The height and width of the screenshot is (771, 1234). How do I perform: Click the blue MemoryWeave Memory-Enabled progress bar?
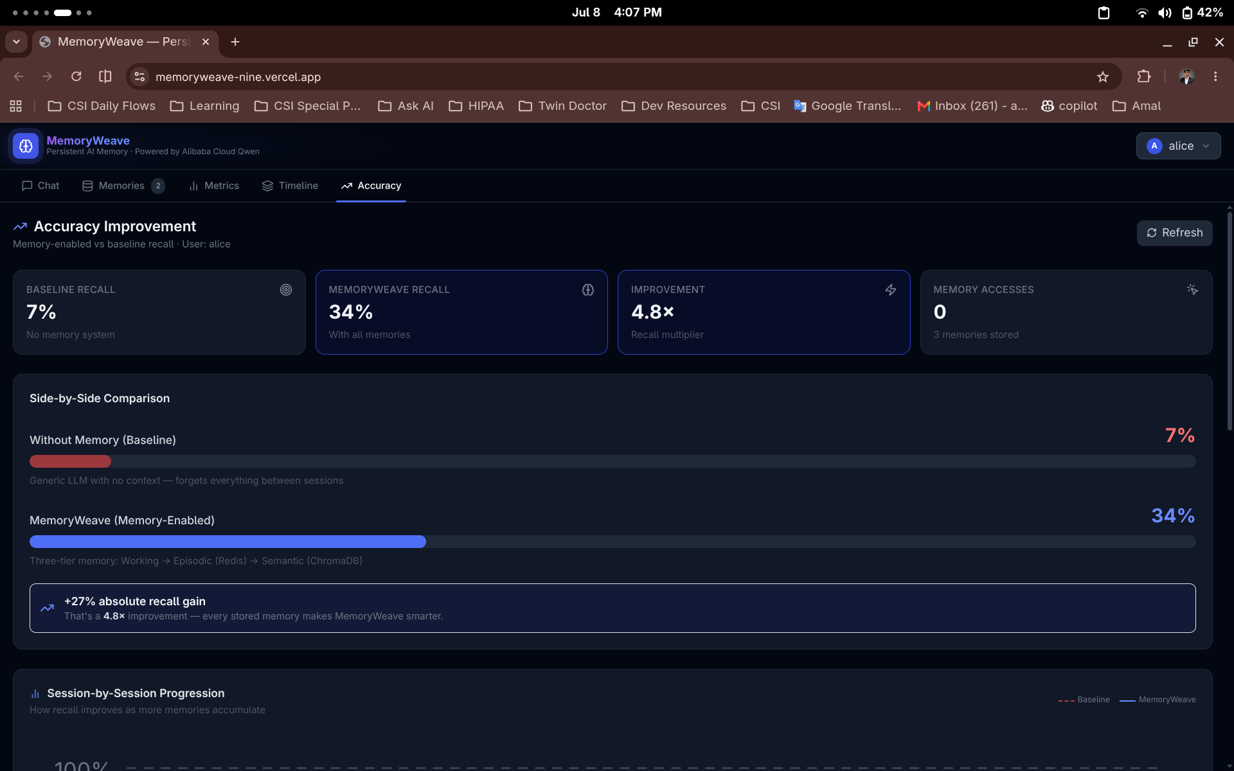pos(228,542)
